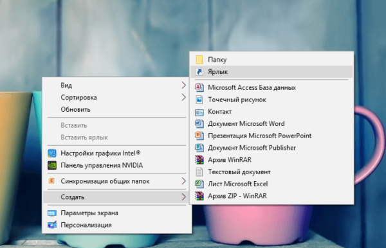
Task: Open Параметры экрана
Action: click(117, 213)
